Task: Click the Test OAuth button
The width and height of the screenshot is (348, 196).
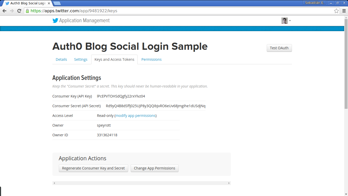Action: (279, 48)
